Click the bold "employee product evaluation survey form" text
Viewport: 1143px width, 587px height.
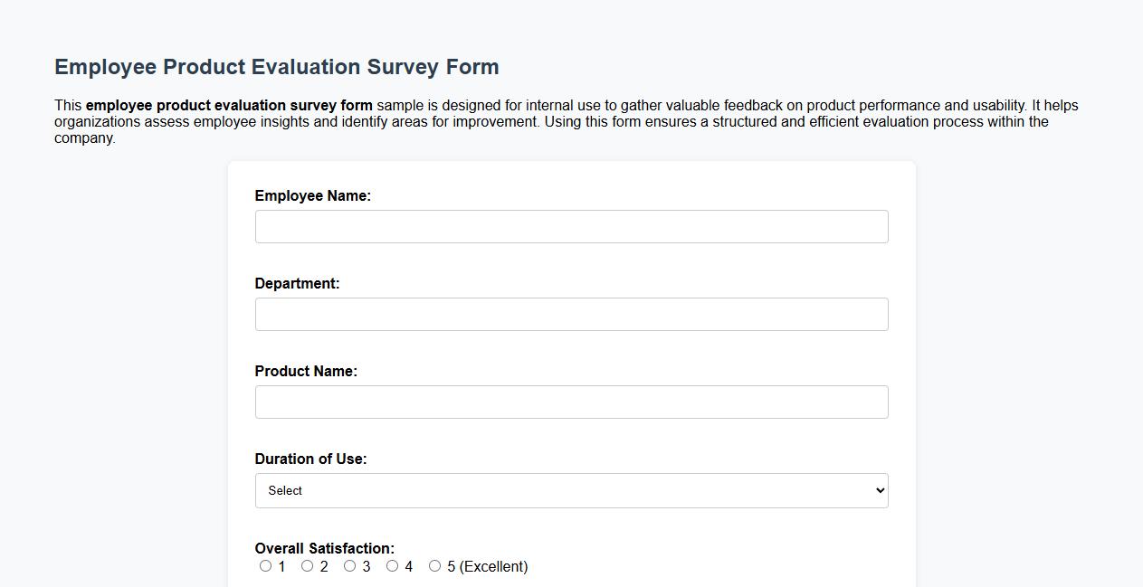point(227,105)
